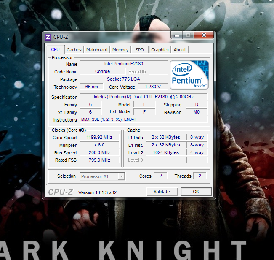Click the Ext. Family value 6
The width and height of the screenshot is (274, 260).
click(x=90, y=112)
